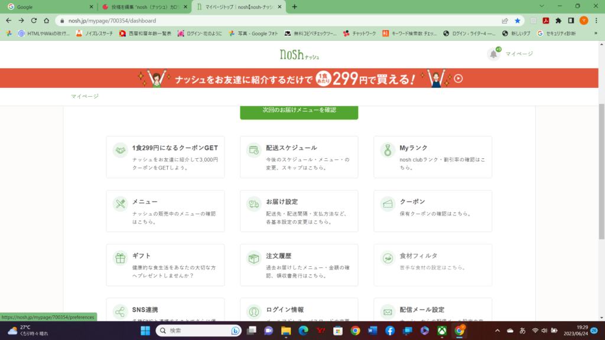
Task: Open the weather widget on taskbar
Action: [x=28, y=331]
